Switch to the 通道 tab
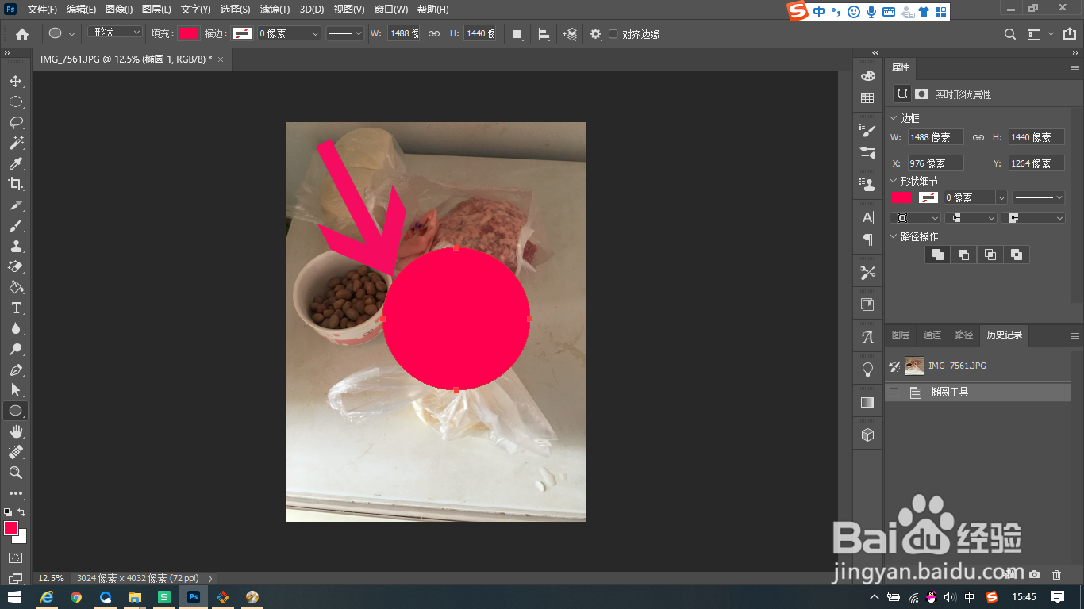This screenshot has width=1084, height=609. (932, 335)
